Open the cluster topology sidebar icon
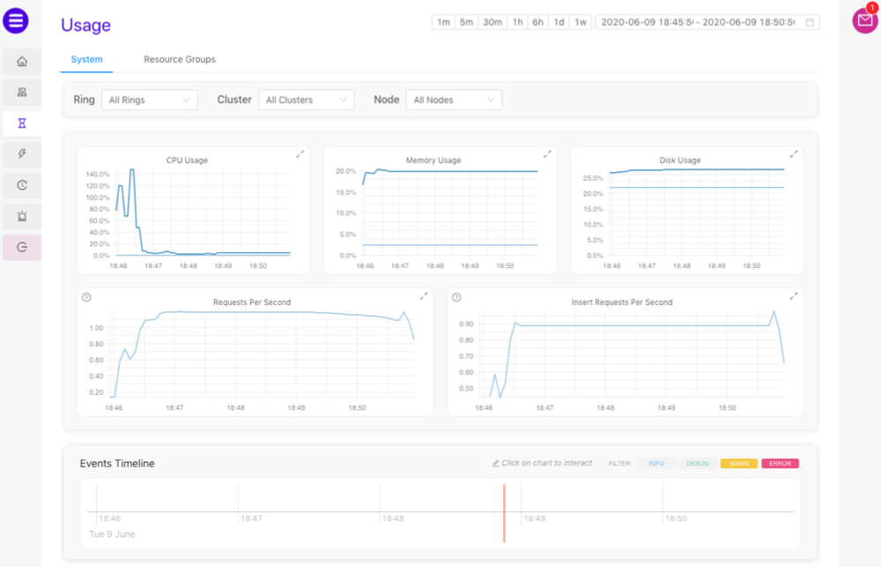The height and width of the screenshot is (567, 881). coord(22,92)
